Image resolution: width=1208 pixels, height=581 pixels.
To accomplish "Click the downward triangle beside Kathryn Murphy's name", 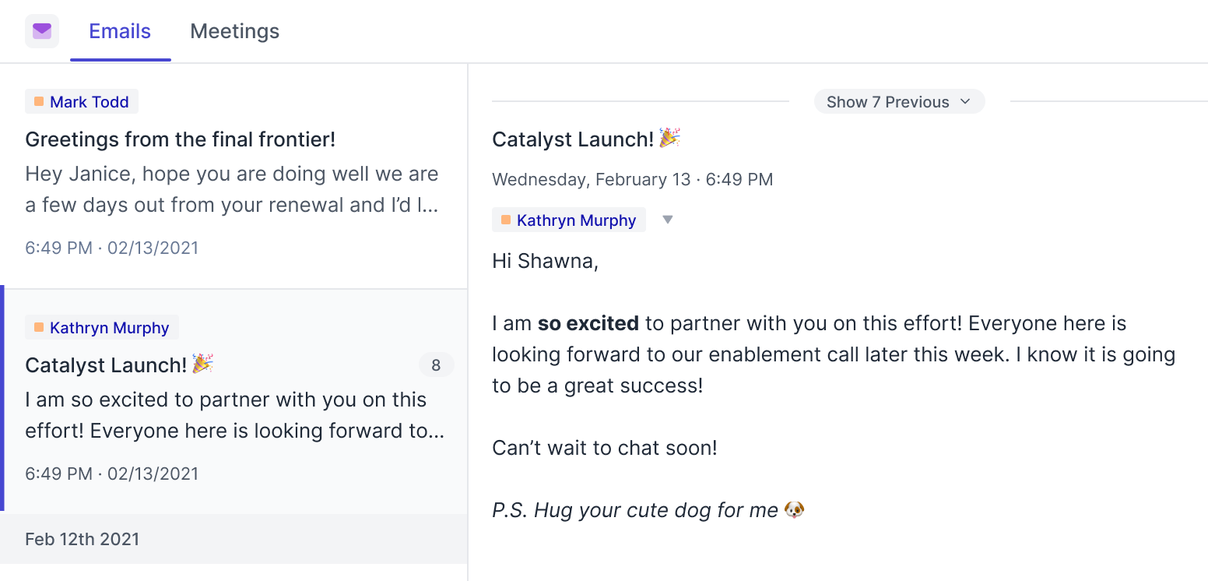I will [x=668, y=220].
